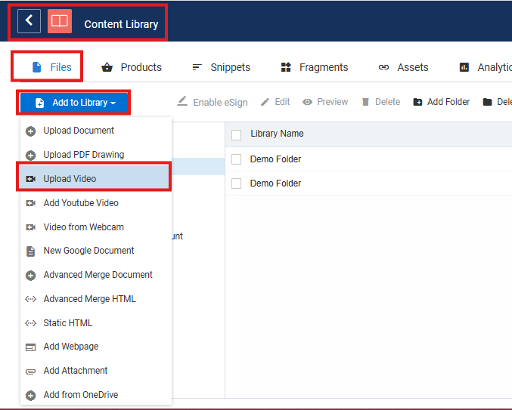Click the Analytics tab chart icon
The height and width of the screenshot is (410, 512).
click(x=464, y=67)
